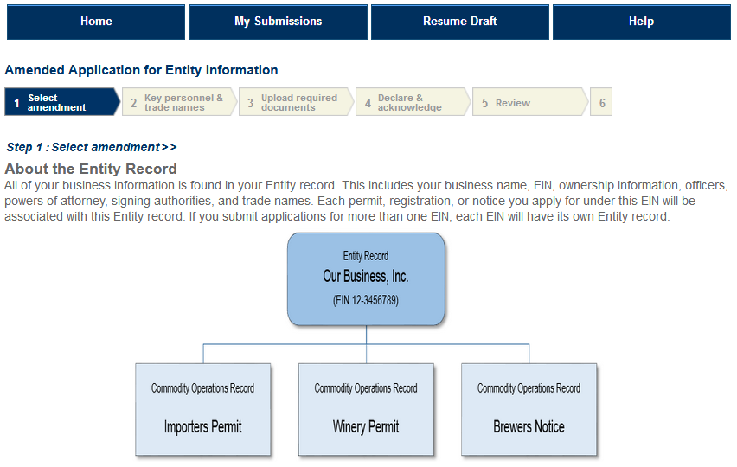Select the Importers Permit record box
737x467 pixels.
click(203, 409)
